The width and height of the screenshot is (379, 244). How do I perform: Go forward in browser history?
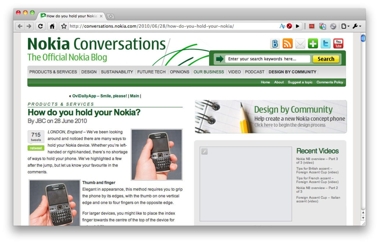[x=29, y=26]
